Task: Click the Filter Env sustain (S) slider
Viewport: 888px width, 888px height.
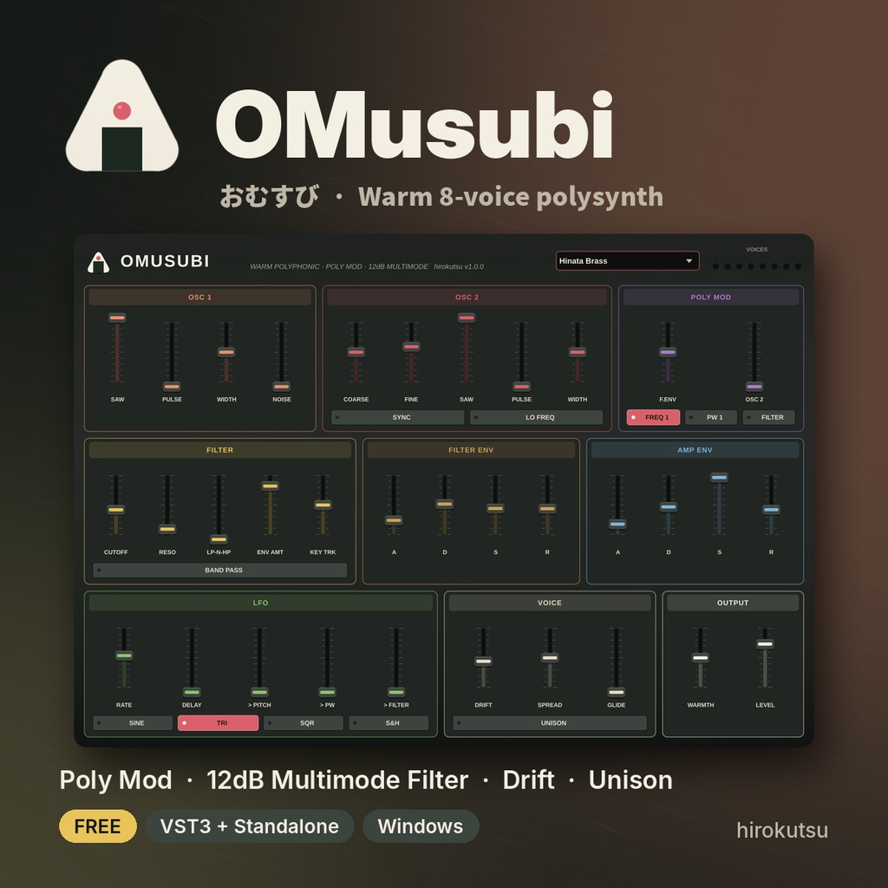Action: pos(495,508)
